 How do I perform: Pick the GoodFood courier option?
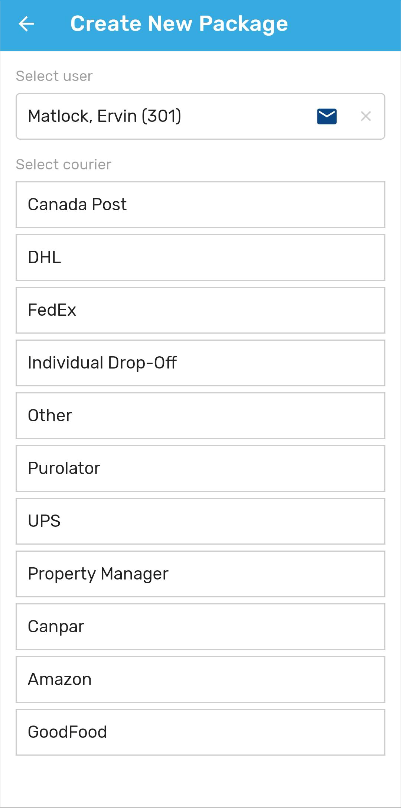(x=200, y=732)
